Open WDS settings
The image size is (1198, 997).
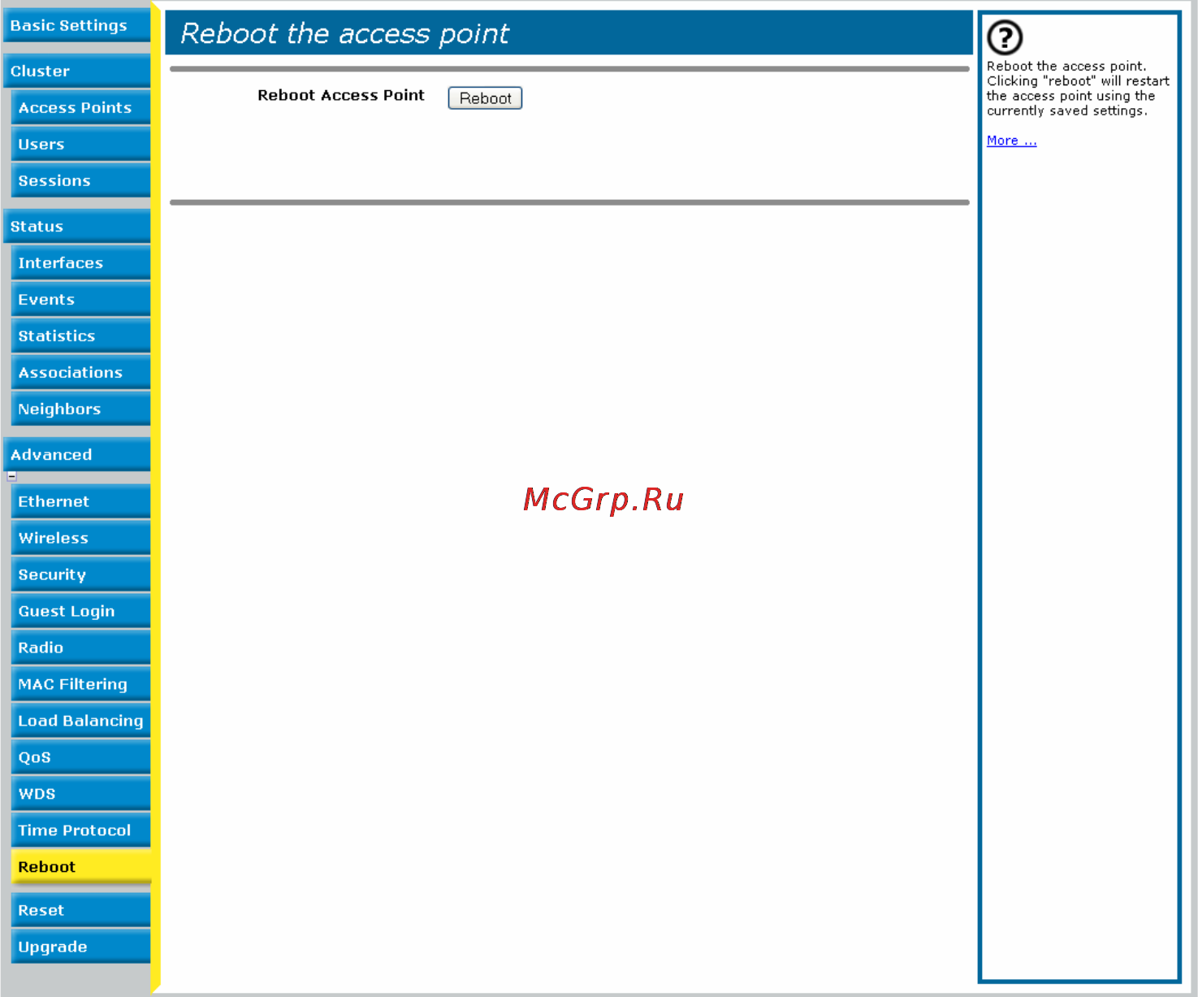point(80,794)
